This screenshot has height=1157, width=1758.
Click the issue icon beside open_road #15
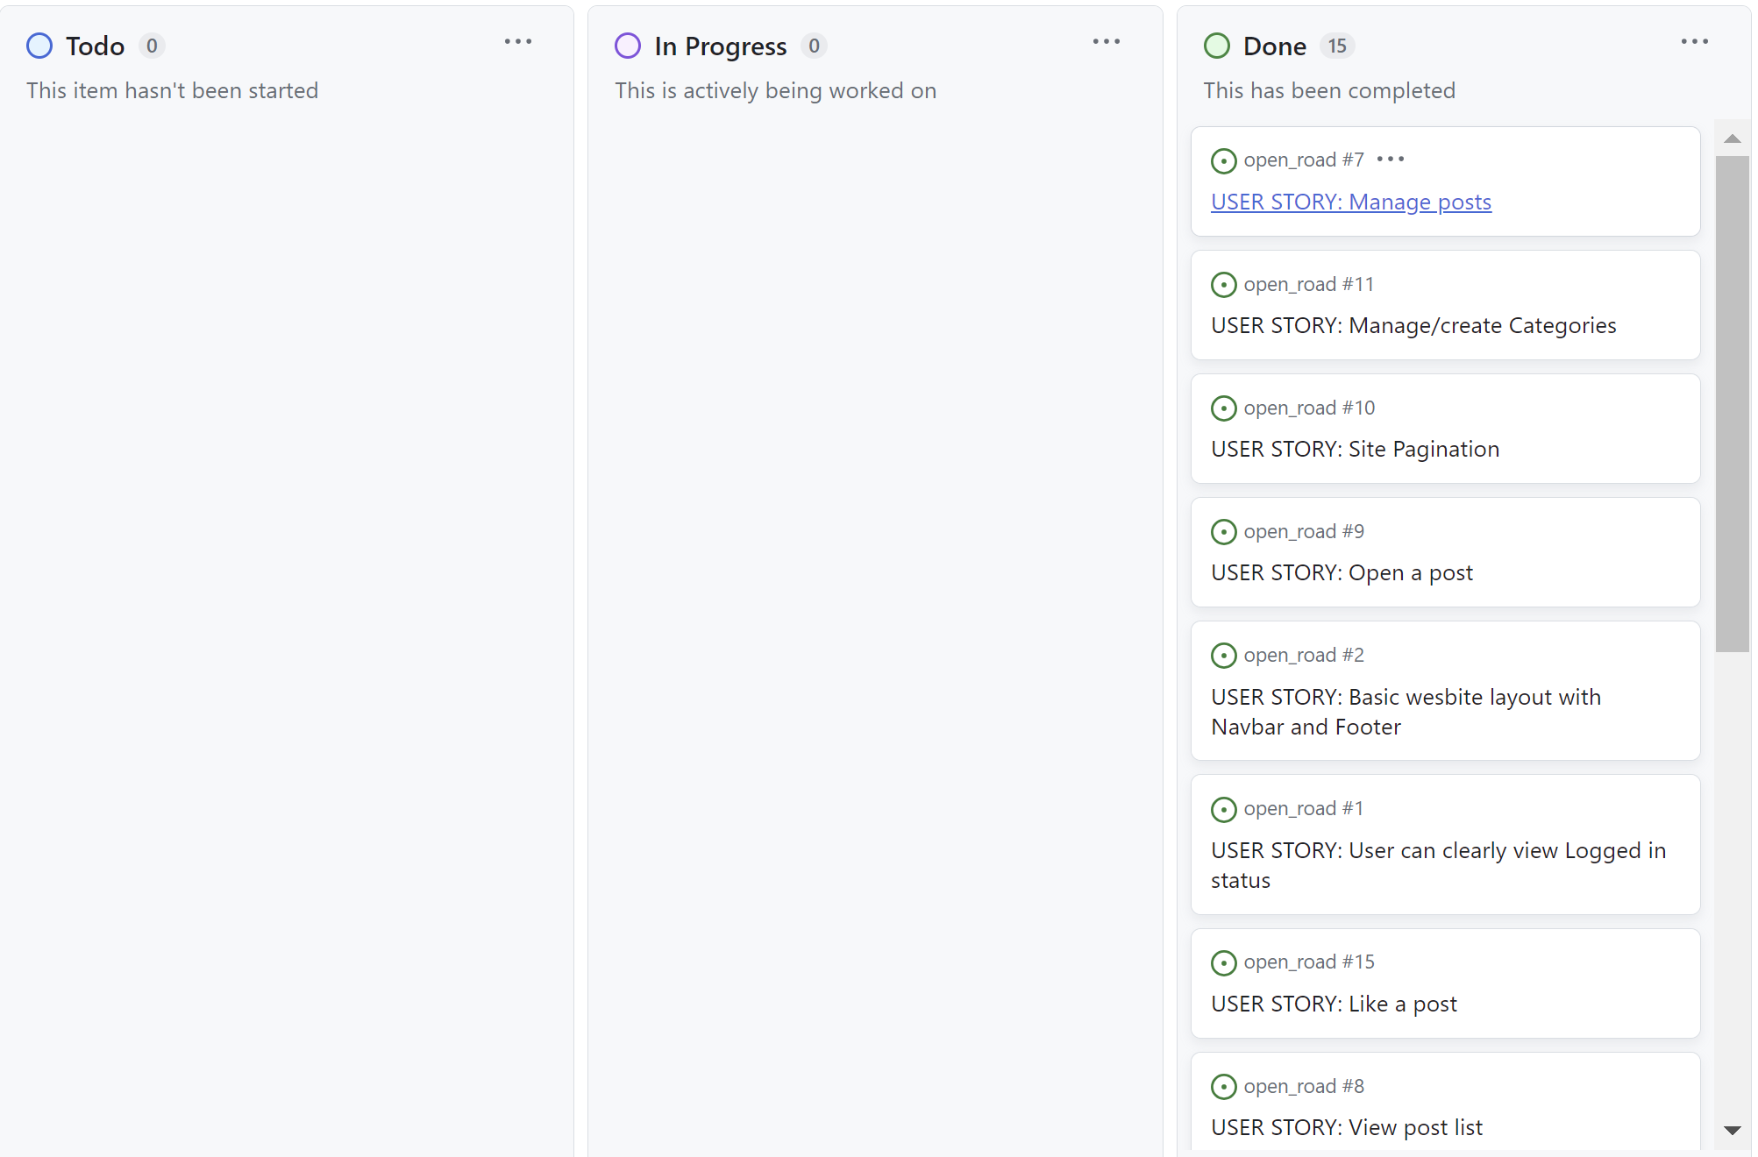pyautogui.click(x=1224, y=962)
